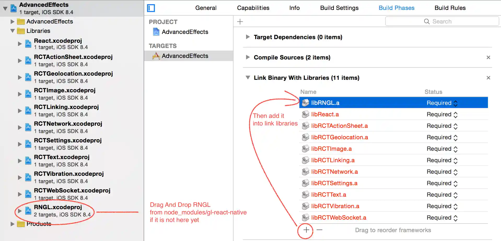The height and width of the screenshot is (241, 501).
Task: Expand the Target Dependencies section
Action: click(x=248, y=37)
